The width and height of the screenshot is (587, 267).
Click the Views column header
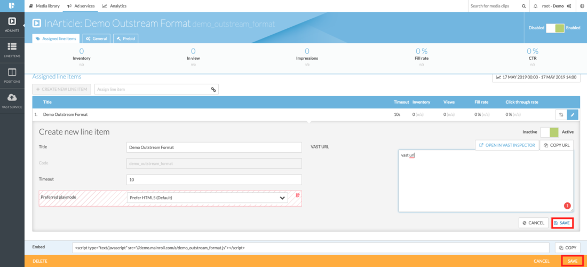point(449,102)
